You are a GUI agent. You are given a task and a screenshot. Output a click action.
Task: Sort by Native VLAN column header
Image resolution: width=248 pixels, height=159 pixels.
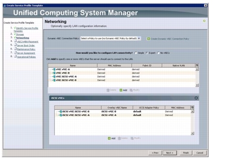179,66
